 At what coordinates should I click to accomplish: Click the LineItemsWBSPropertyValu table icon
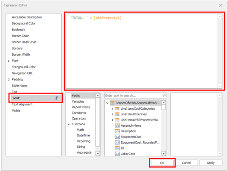point(117,120)
